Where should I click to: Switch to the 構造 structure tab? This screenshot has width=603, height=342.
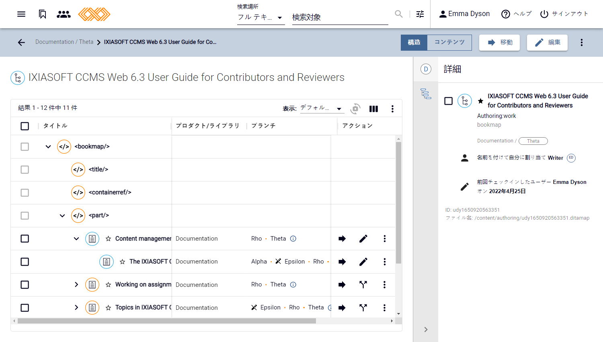(x=414, y=42)
